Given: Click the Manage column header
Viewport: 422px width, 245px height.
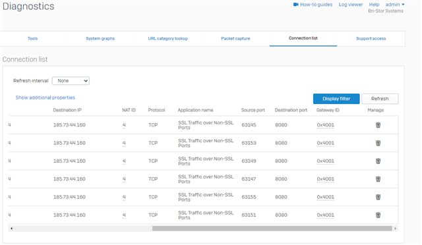Looking at the screenshot, I should [x=376, y=110].
